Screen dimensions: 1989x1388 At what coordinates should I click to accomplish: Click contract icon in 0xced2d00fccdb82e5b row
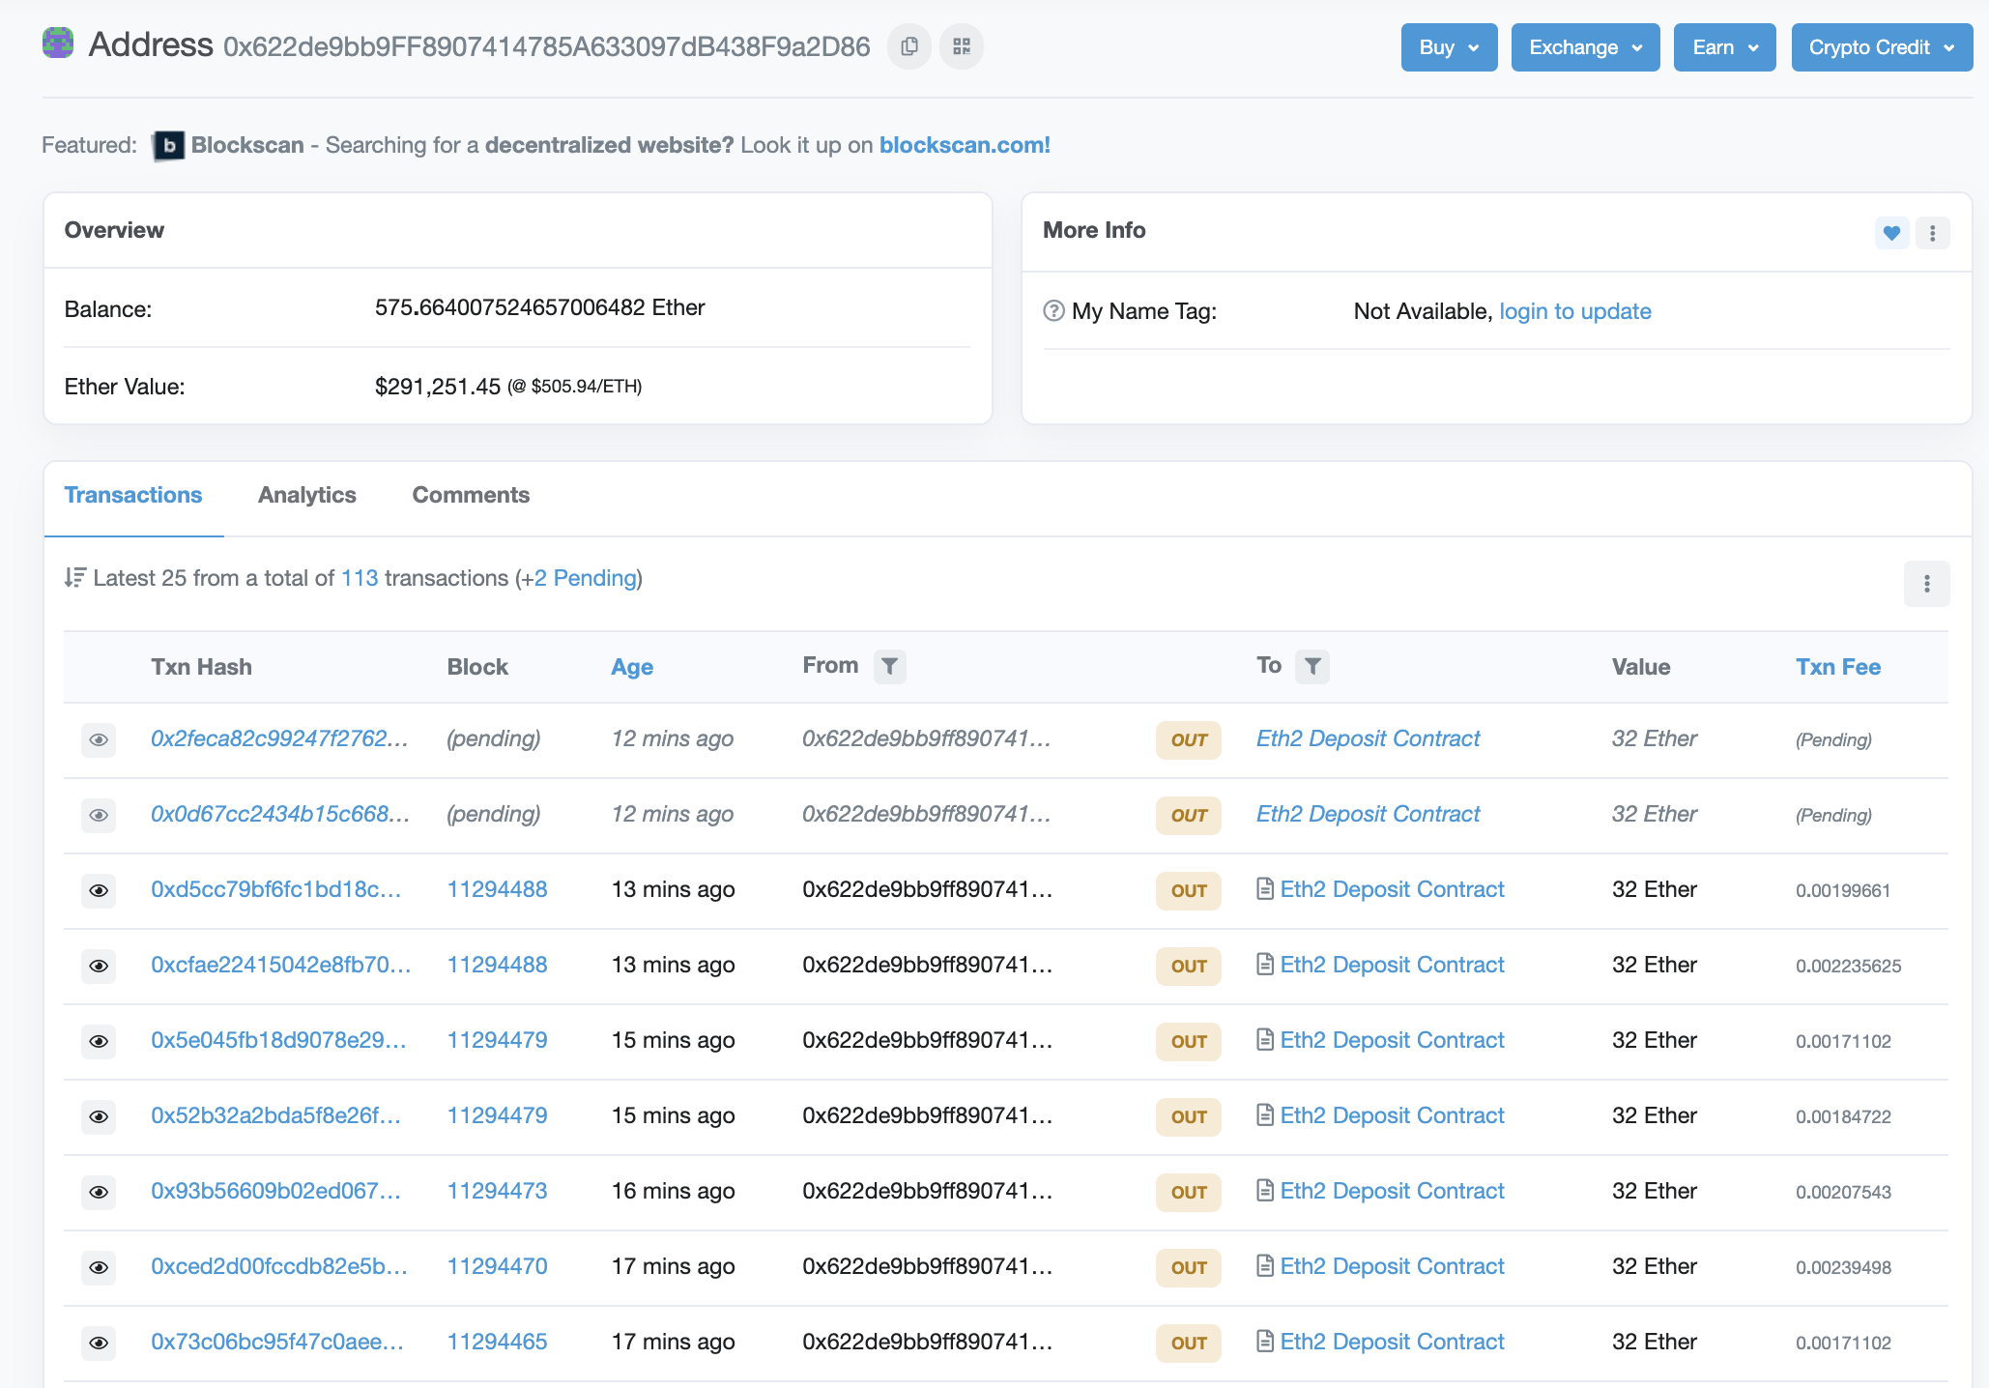pyautogui.click(x=1265, y=1266)
